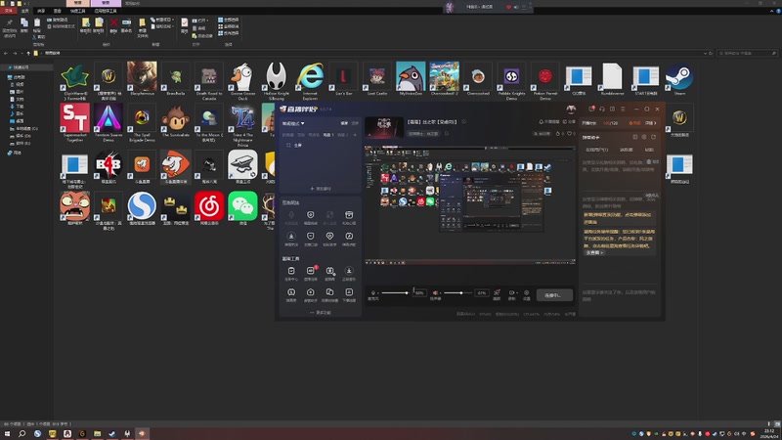Open the Brawlhalla shortcut
This screenshot has width=782, height=440.
pyautogui.click(x=176, y=79)
